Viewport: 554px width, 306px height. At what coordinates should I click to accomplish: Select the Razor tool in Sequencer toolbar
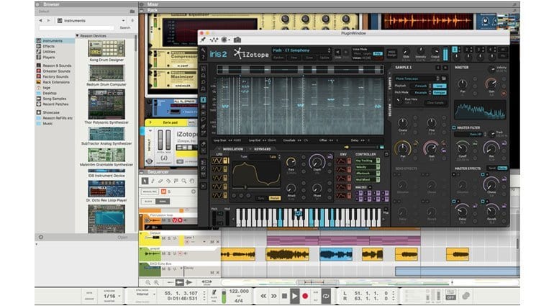coord(168,181)
